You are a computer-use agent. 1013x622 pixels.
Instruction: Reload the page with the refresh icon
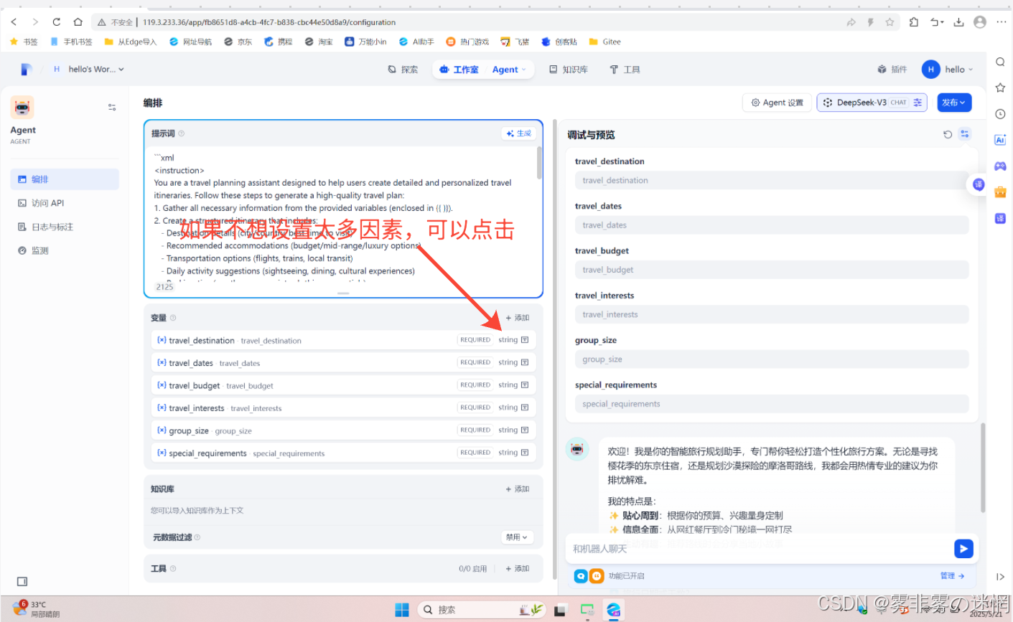point(57,22)
